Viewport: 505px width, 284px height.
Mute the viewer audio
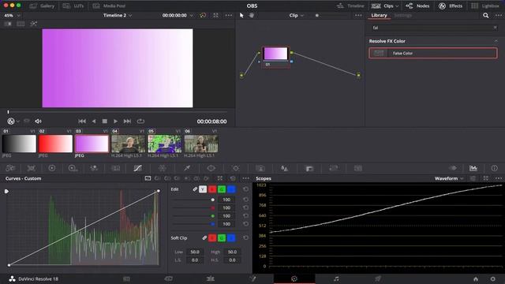[x=38, y=121]
